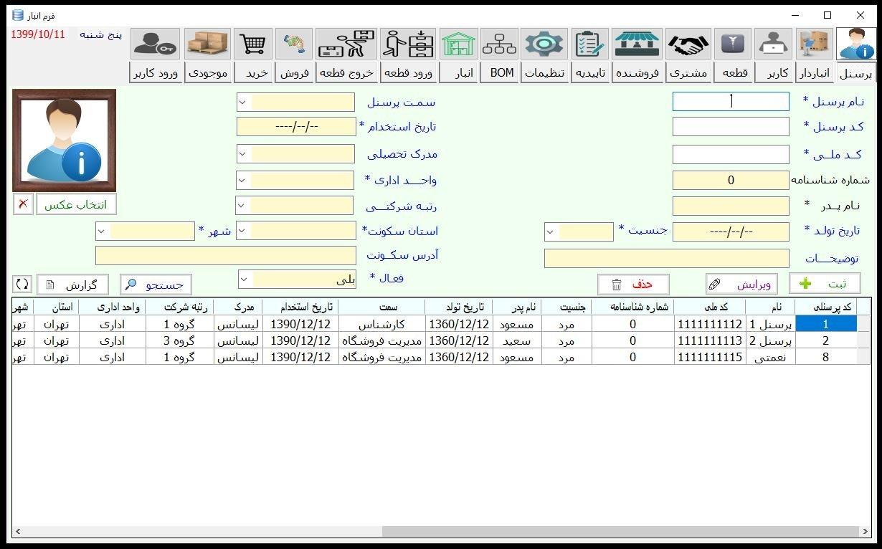Open the مشتری handshake icon

pos(688,44)
